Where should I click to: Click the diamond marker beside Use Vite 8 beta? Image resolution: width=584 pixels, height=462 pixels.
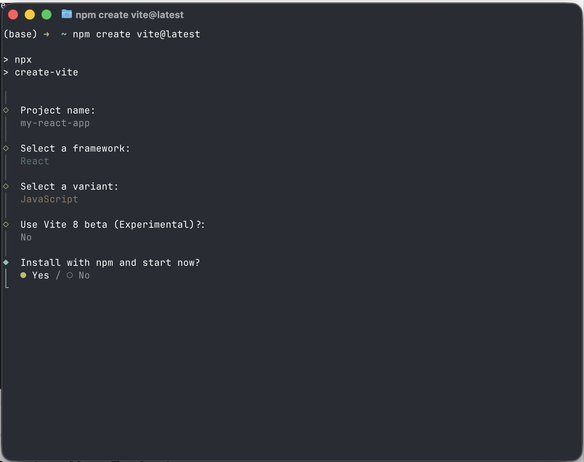[x=6, y=224]
